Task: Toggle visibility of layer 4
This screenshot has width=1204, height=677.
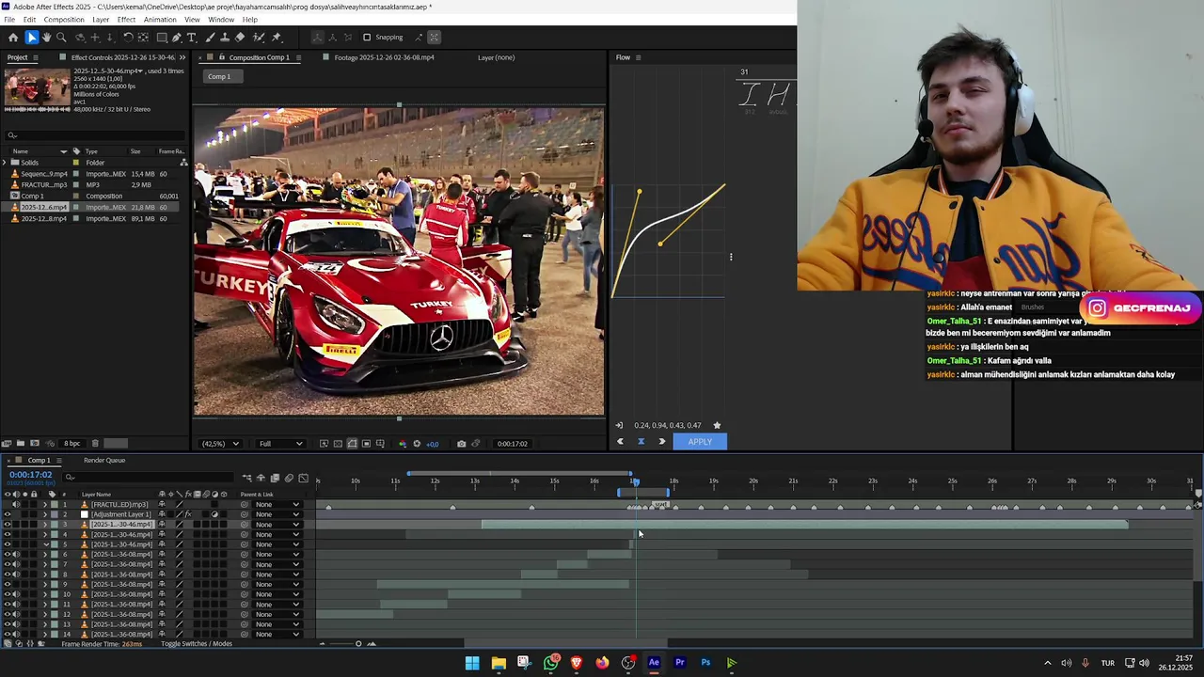Action: [x=8, y=534]
